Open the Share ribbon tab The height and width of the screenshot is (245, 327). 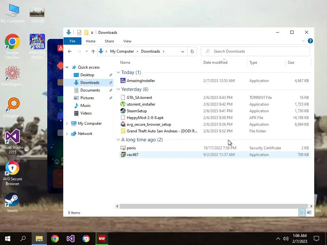(109, 41)
